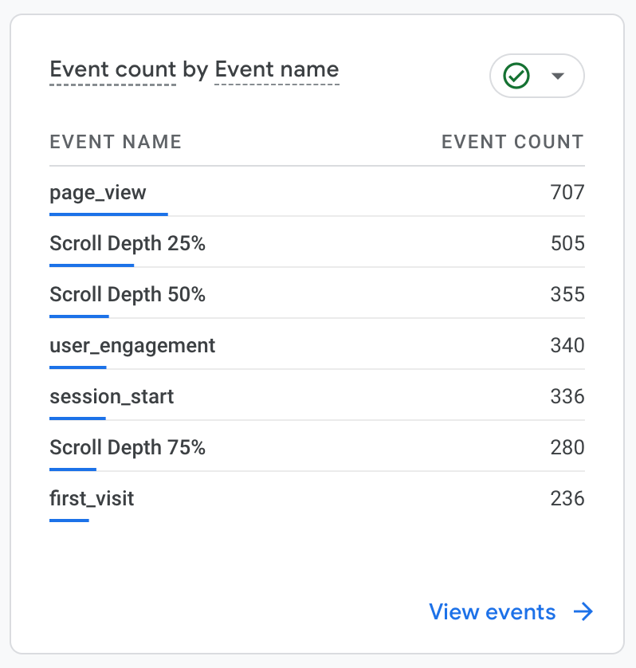The height and width of the screenshot is (668, 636).
Task: Select the Scroll Depth 50% event
Action: (x=128, y=295)
